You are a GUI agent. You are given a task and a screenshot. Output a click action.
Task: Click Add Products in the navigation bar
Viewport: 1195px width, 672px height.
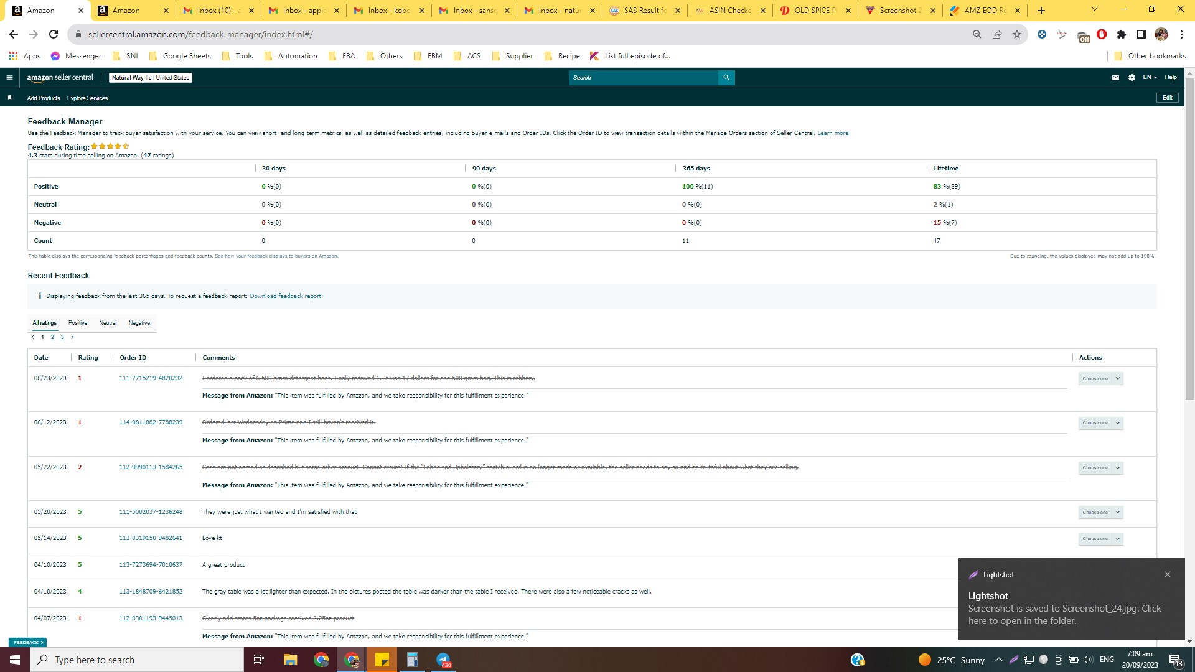[44, 98]
